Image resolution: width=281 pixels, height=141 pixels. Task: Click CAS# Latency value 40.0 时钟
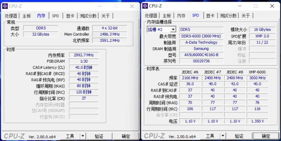84,68
